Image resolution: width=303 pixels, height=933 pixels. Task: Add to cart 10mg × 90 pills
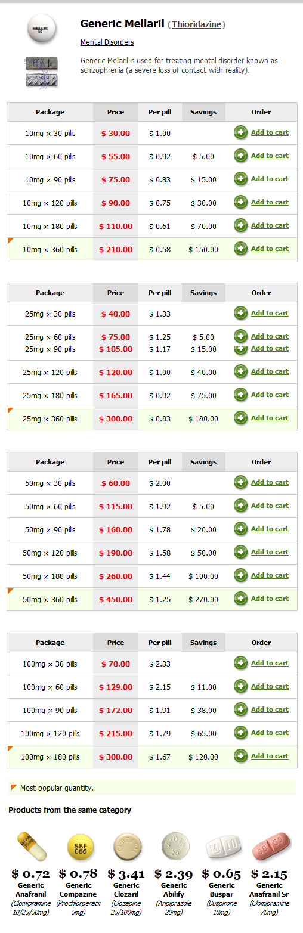[270, 179]
